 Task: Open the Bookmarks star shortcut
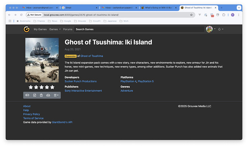23,21
